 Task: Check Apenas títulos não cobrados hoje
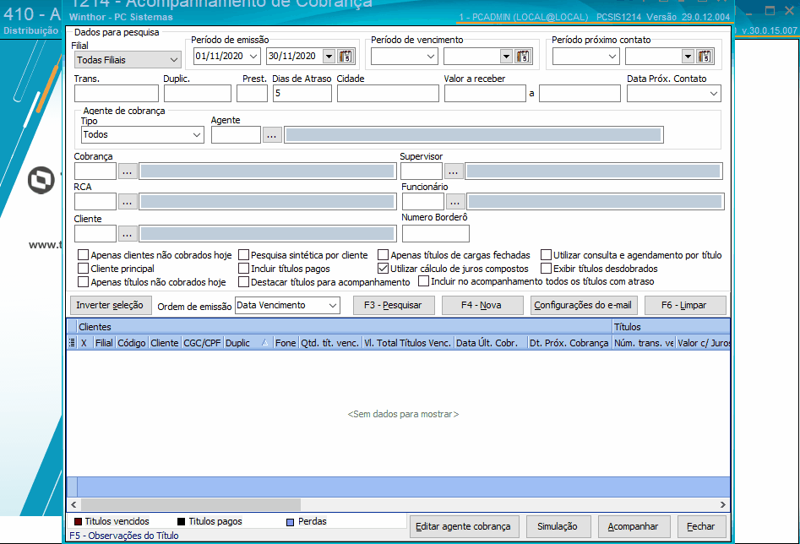(x=83, y=281)
